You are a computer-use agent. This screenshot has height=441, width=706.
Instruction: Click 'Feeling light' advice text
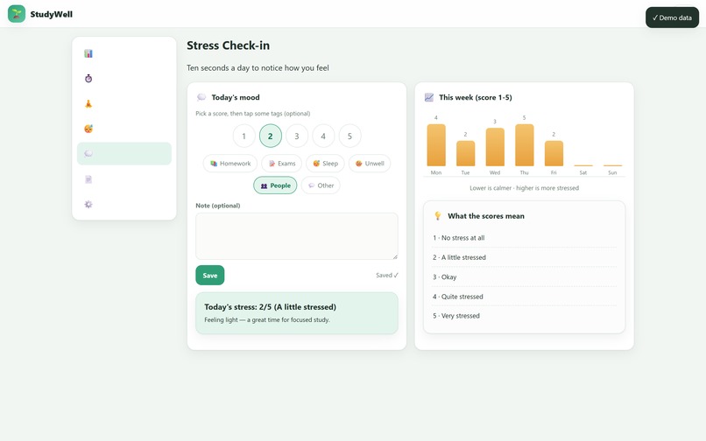267,320
